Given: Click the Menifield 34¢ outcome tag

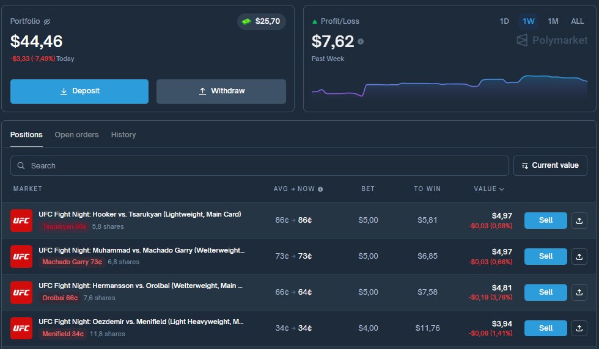Looking at the screenshot, I should (62, 334).
